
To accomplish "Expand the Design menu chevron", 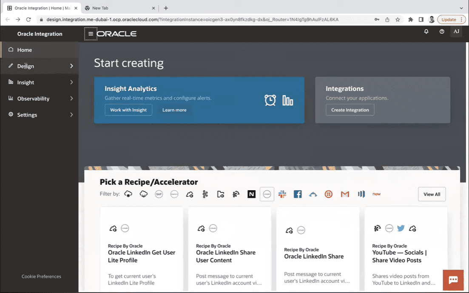I will tap(71, 66).
